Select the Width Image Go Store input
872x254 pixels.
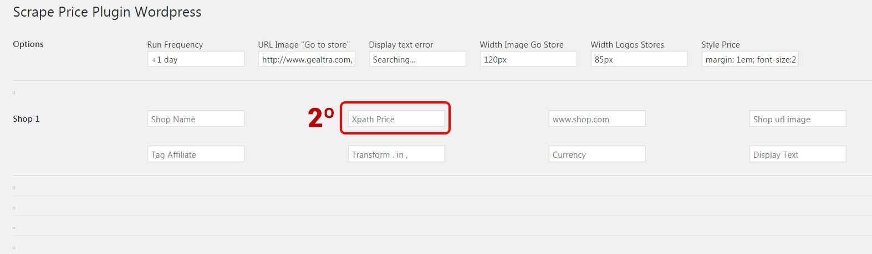pyautogui.click(x=528, y=59)
